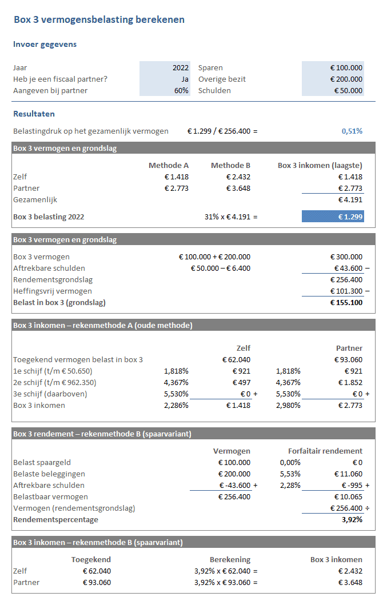
Task: Click the Methode A column header
Action: tap(169, 165)
